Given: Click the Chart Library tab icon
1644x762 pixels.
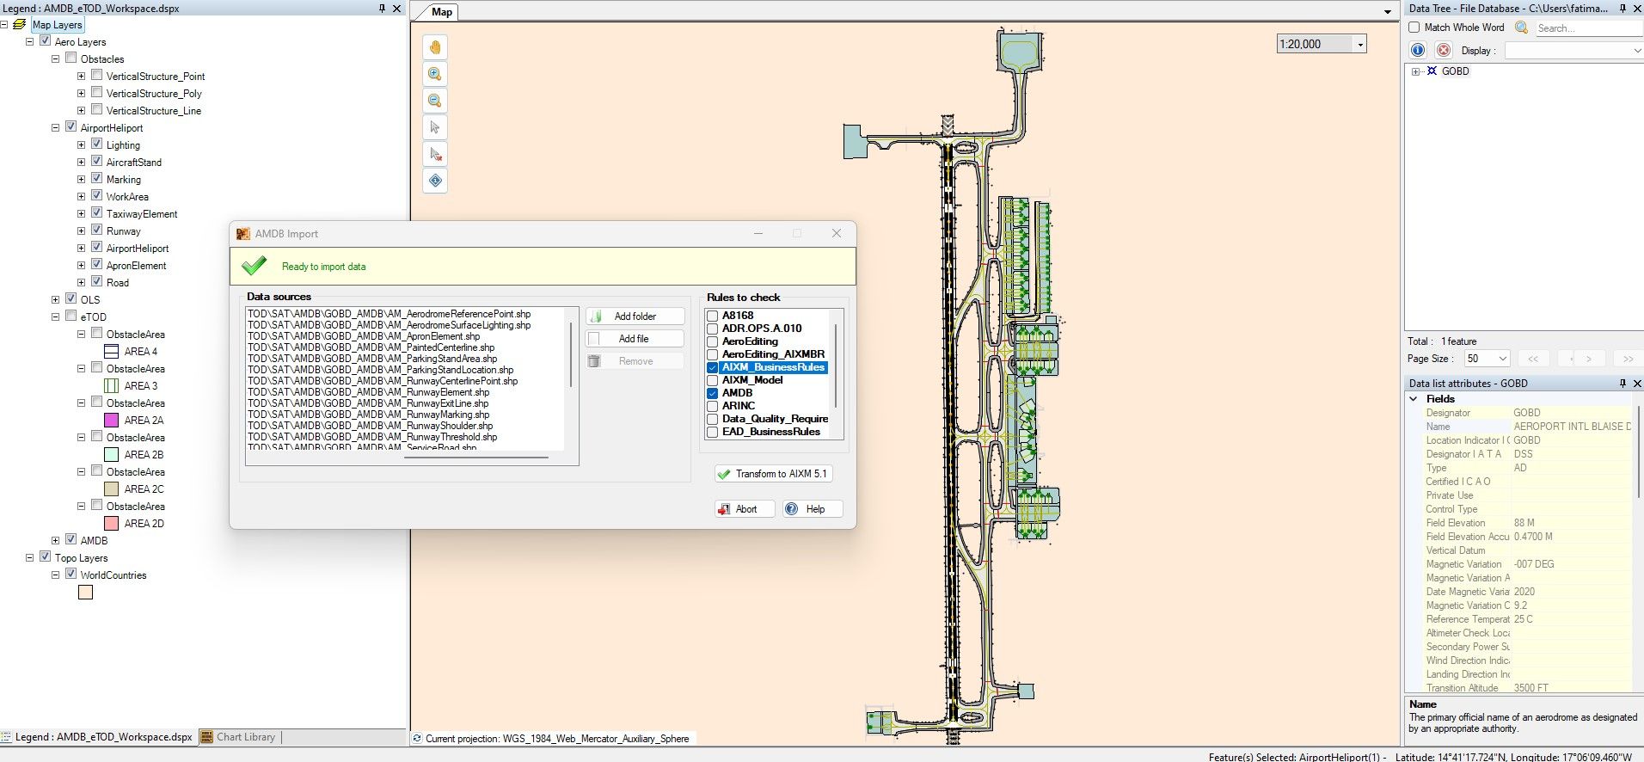Looking at the screenshot, I should (206, 737).
